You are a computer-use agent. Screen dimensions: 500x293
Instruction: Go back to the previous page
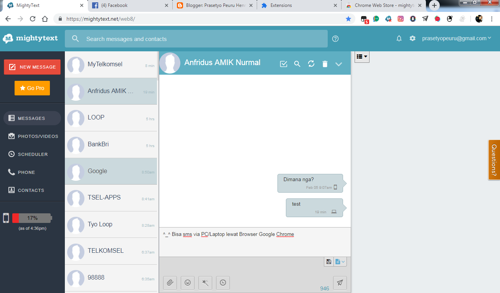pos(8,19)
